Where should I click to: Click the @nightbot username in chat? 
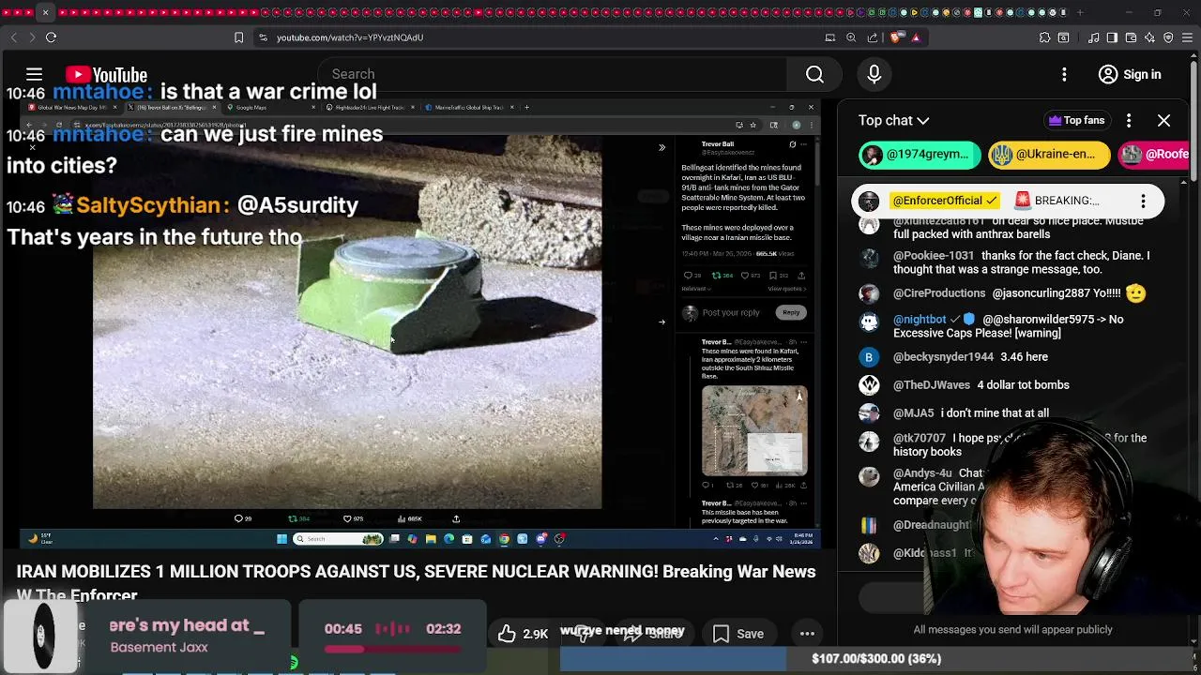920,320
